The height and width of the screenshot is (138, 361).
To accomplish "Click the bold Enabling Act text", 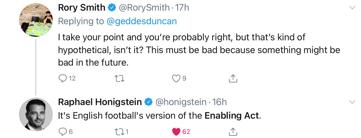I will [x=232, y=116].
